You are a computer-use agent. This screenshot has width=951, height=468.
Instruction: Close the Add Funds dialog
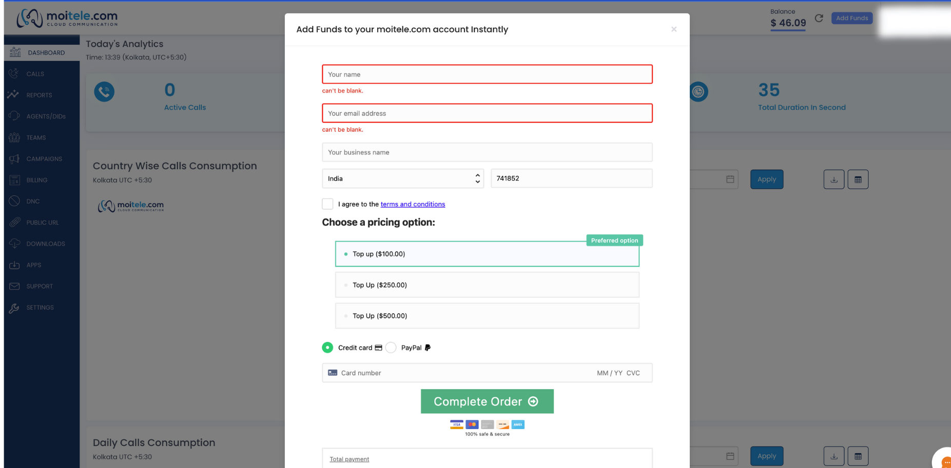(x=674, y=29)
